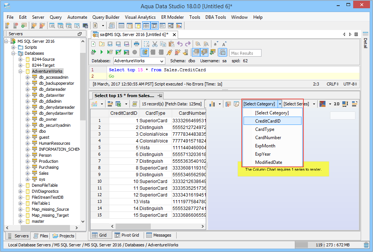
Task: Click the results grid horizontal scrollbar
Action: 157,226
